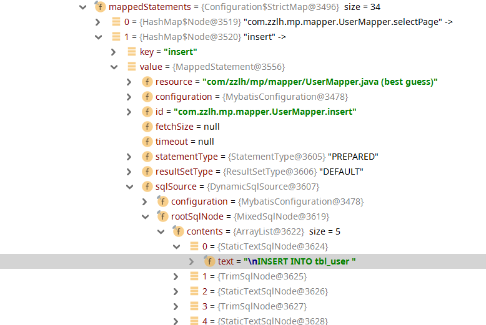Select the "com.zzlh.mp.mapper.UserMapper.selectPage" text
Image resolution: width=486 pixels, height=325 pixels.
pyautogui.click(x=343, y=22)
